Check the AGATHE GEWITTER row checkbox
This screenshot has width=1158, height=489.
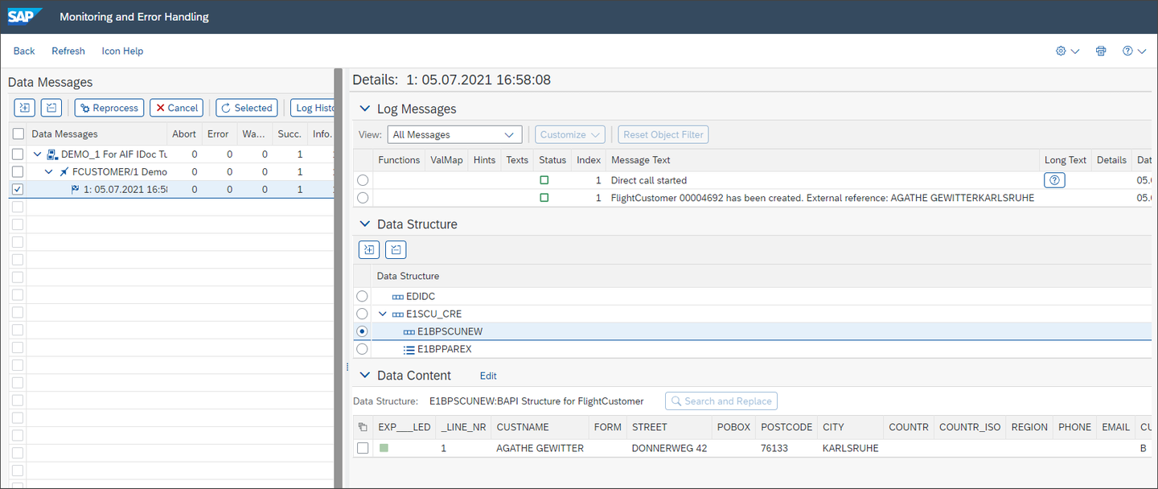(363, 448)
